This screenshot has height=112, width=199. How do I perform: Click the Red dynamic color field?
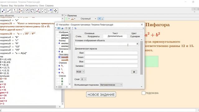[111, 53]
